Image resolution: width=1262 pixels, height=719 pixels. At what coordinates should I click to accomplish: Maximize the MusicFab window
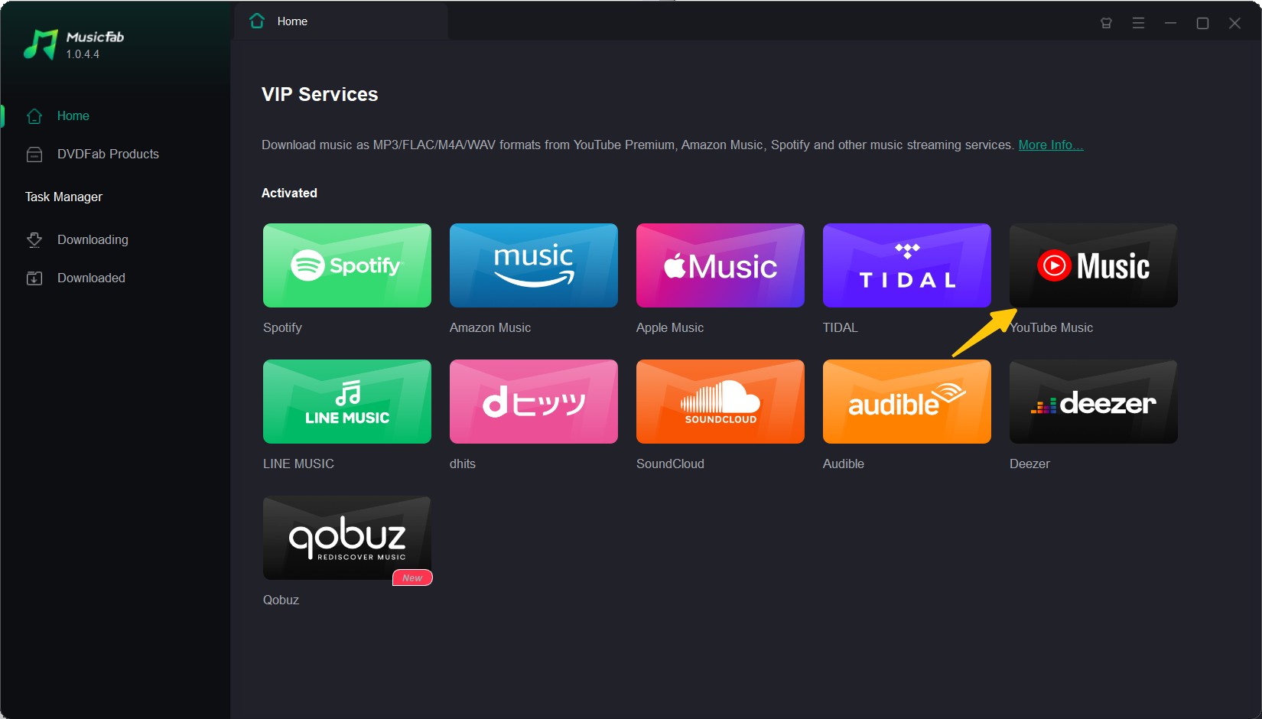pyautogui.click(x=1202, y=23)
